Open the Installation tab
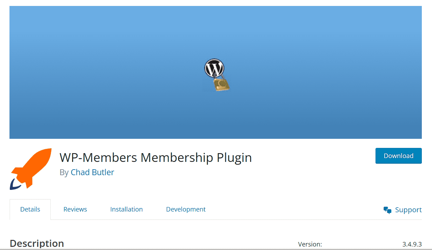 126,209
